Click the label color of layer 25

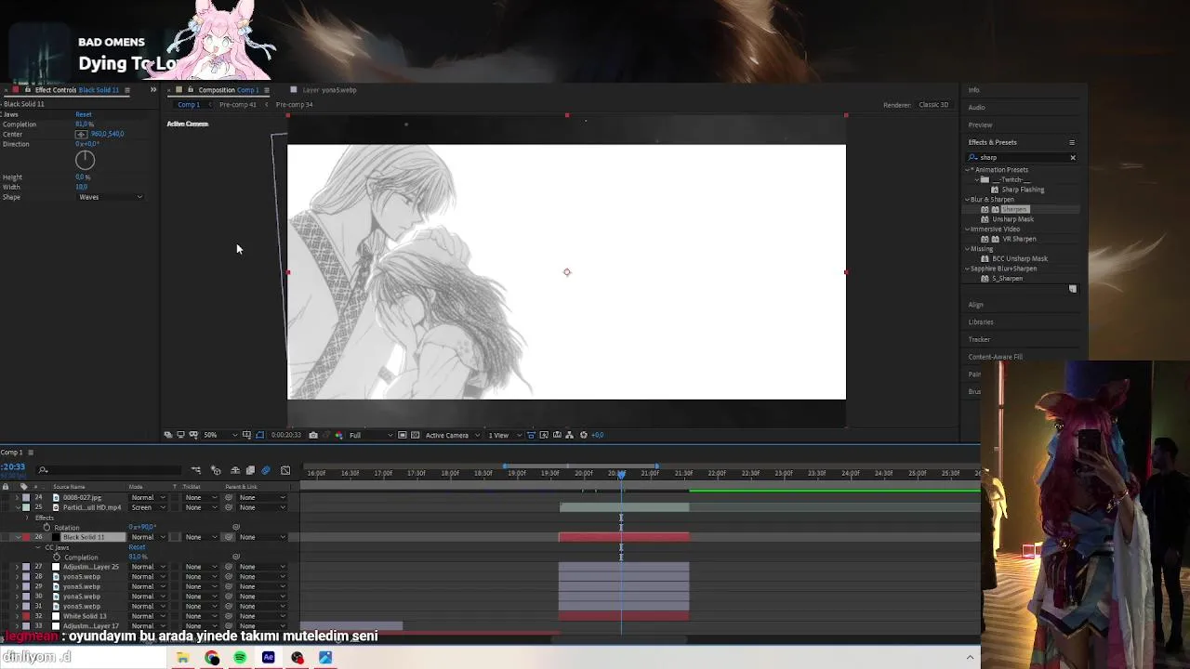(26, 507)
